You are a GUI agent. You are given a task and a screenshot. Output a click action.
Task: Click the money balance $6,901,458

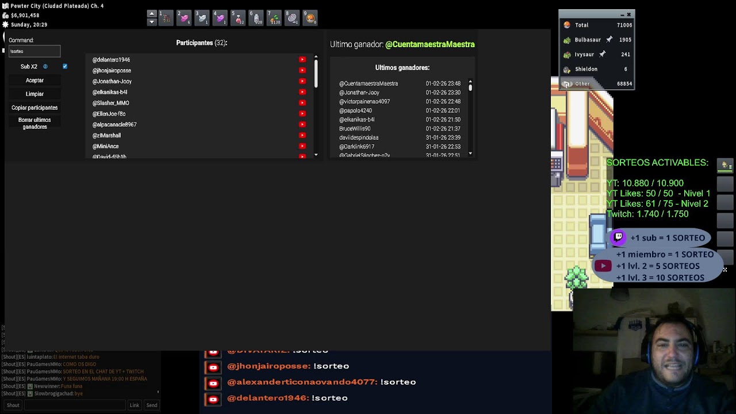pyautogui.click(x=25, y=16)
